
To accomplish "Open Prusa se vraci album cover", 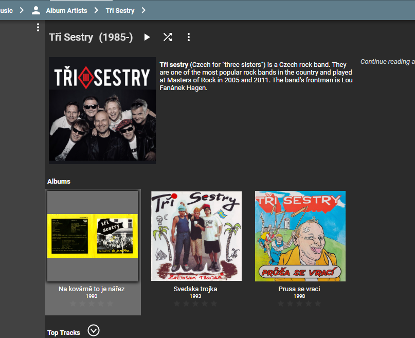I will point(300,236).
